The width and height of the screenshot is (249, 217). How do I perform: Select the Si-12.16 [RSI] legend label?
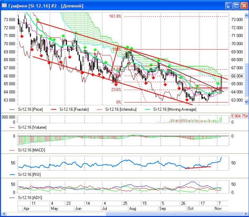tap(29, 175)
